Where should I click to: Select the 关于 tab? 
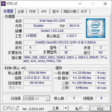(x=84, y=11)
